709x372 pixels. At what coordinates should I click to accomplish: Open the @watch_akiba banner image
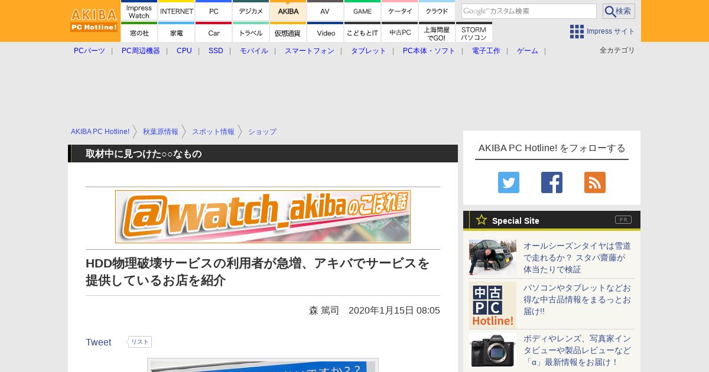263,217
